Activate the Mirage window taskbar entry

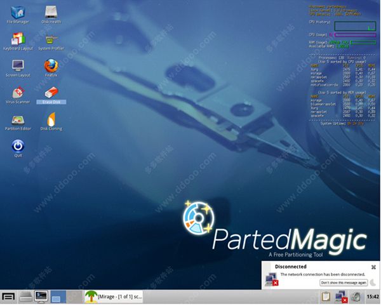point(114,296)
